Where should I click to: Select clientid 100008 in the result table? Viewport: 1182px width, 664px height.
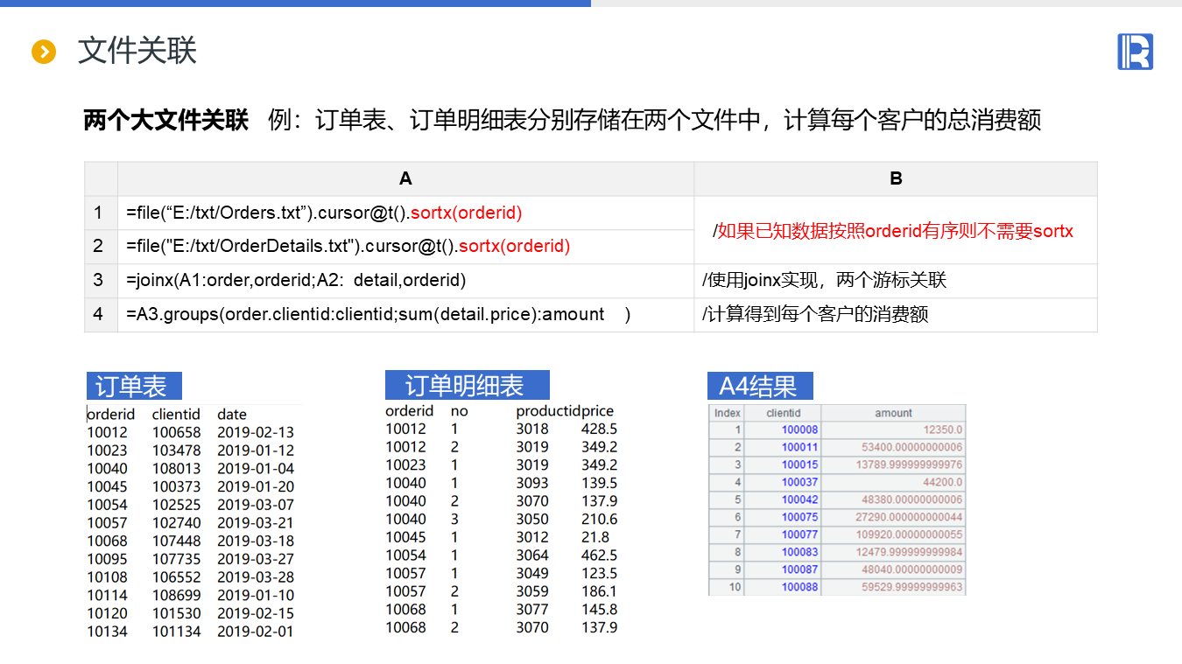point(799,430)
